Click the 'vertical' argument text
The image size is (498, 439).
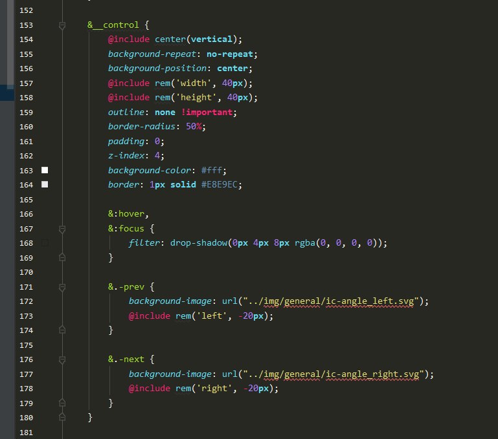click(212, 39)
